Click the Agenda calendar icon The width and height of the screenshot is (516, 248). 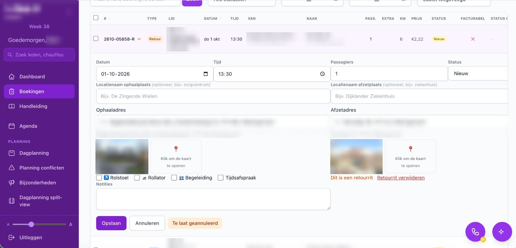coord(12,126)
